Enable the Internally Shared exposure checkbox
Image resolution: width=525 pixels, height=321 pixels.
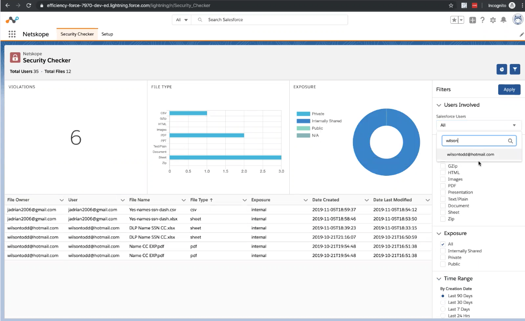[443, 251]
